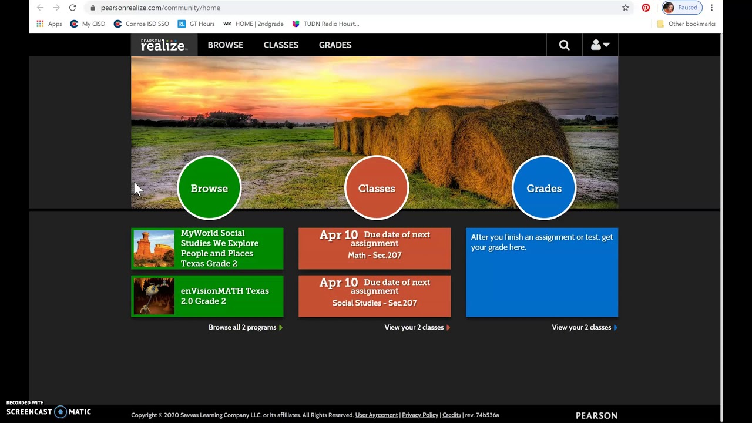The image size is (752, 423).
Task: Click the Pinterest extension icon
Action: (x=646, y=8)
